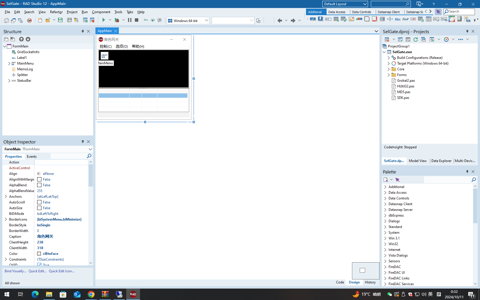This screenshot has width=480, height=300.
Task: Expand the Anchors property
Action: point(6,197)
